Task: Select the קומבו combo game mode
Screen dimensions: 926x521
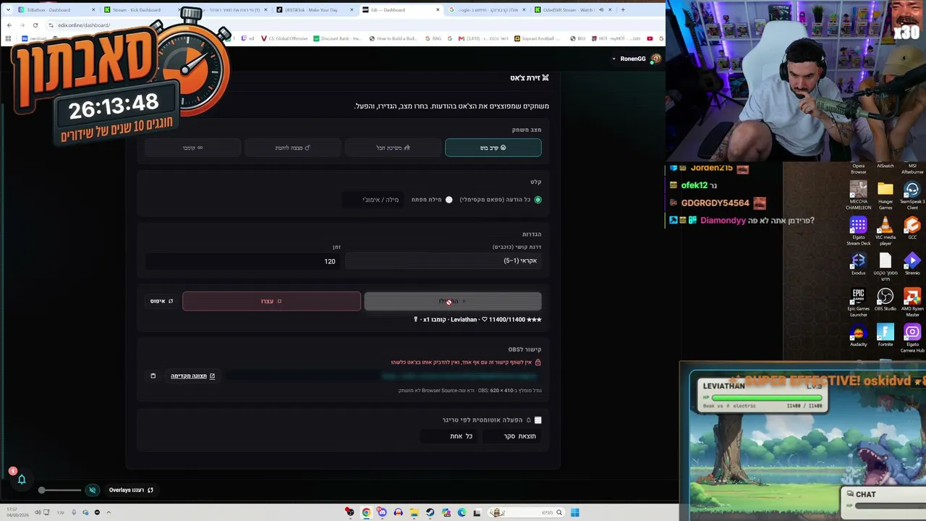Action: (x=192, y=148)
